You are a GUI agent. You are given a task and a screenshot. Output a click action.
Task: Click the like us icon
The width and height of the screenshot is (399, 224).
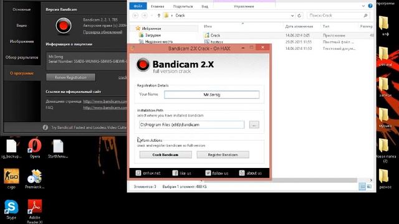[175, 173]
